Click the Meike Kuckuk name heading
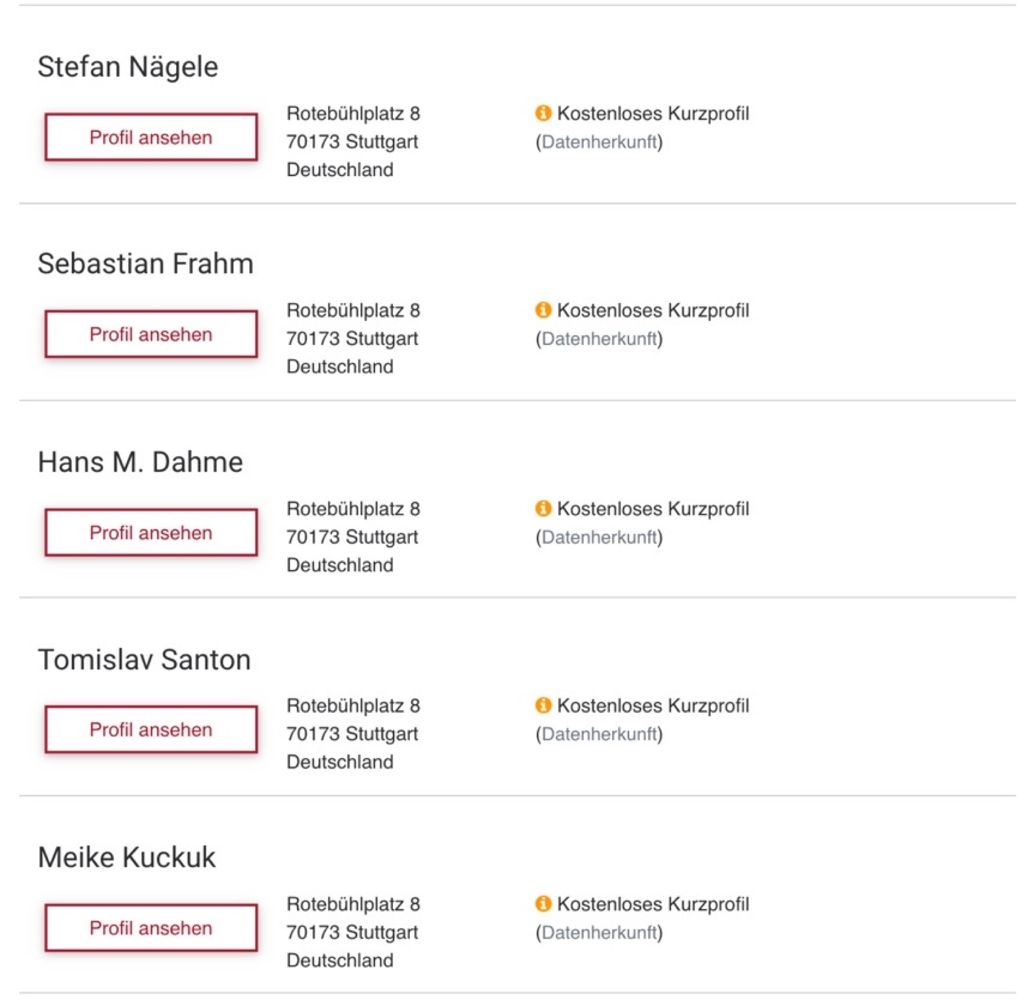Image resolution: width=1034 pixels, height=1000 pixels. click(127, 857)
